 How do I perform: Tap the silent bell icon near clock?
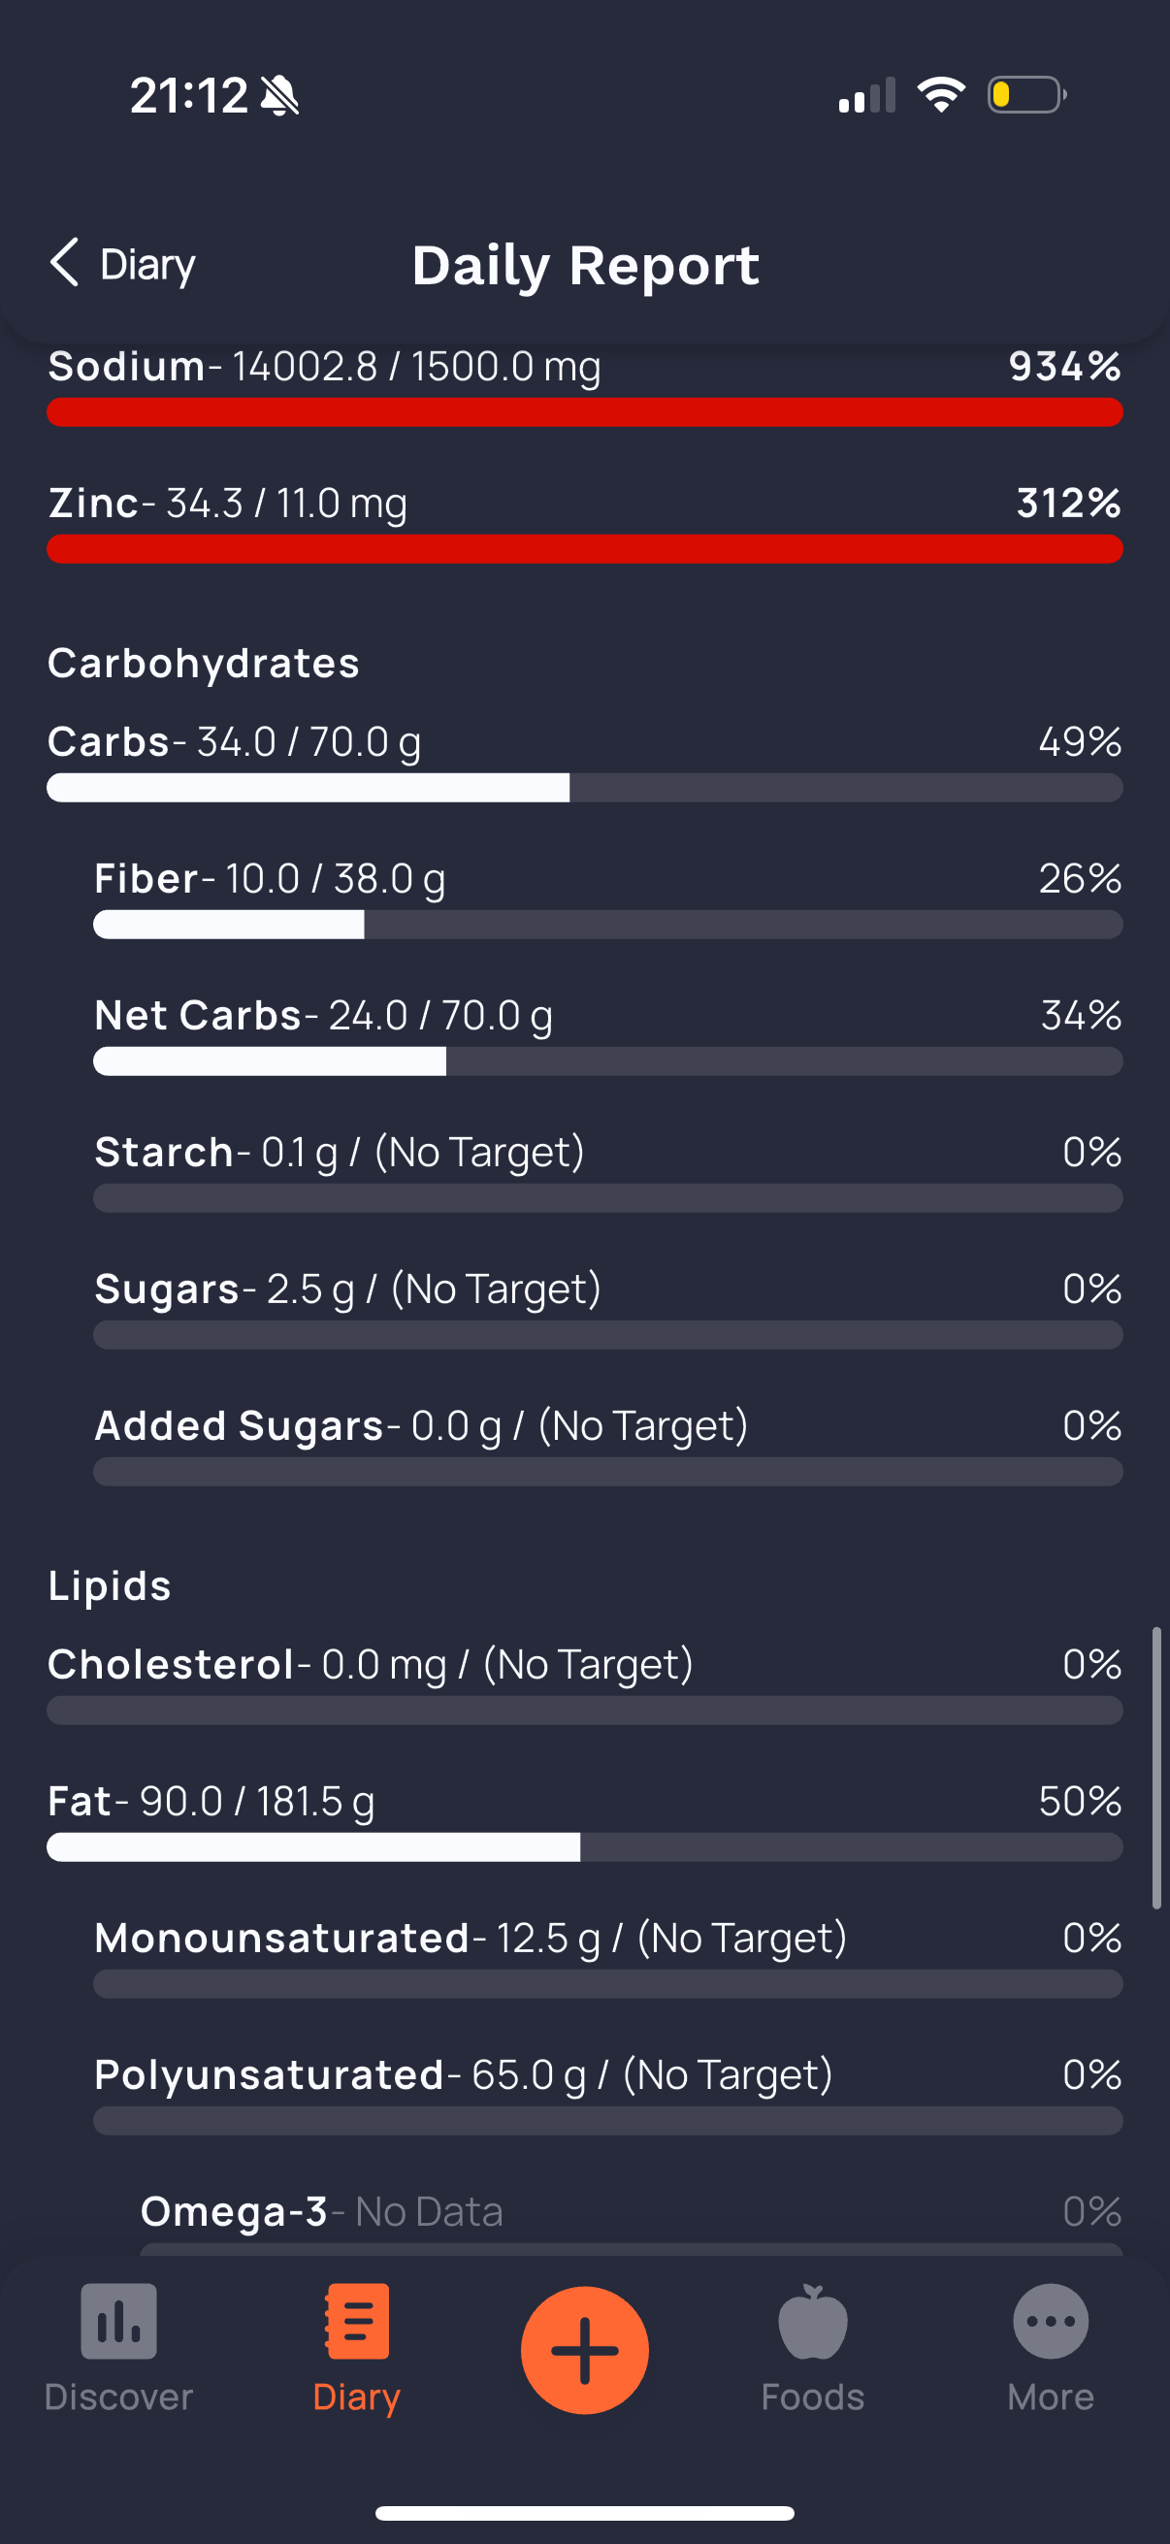coord(279,96)
